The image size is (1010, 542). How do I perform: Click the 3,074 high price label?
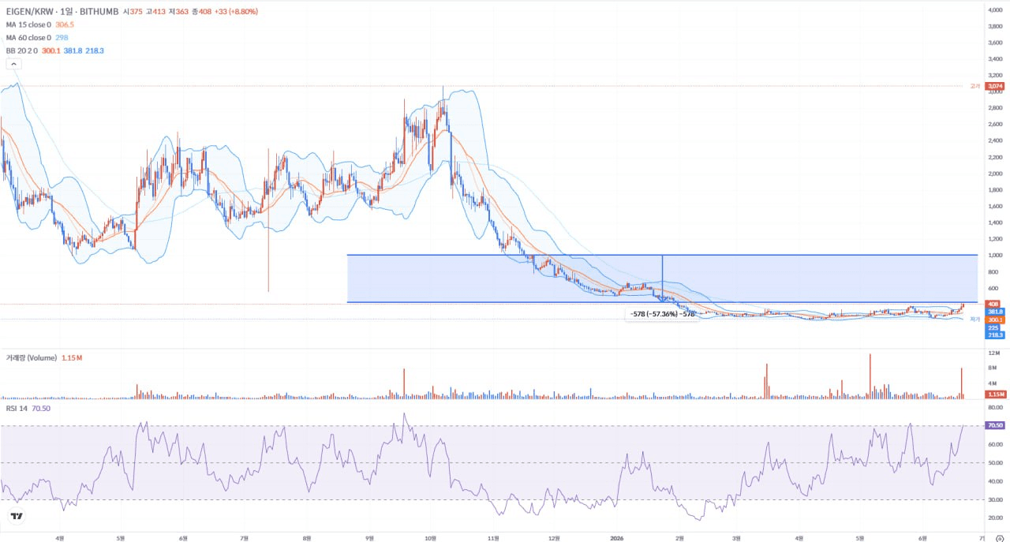tap(994, 86)
